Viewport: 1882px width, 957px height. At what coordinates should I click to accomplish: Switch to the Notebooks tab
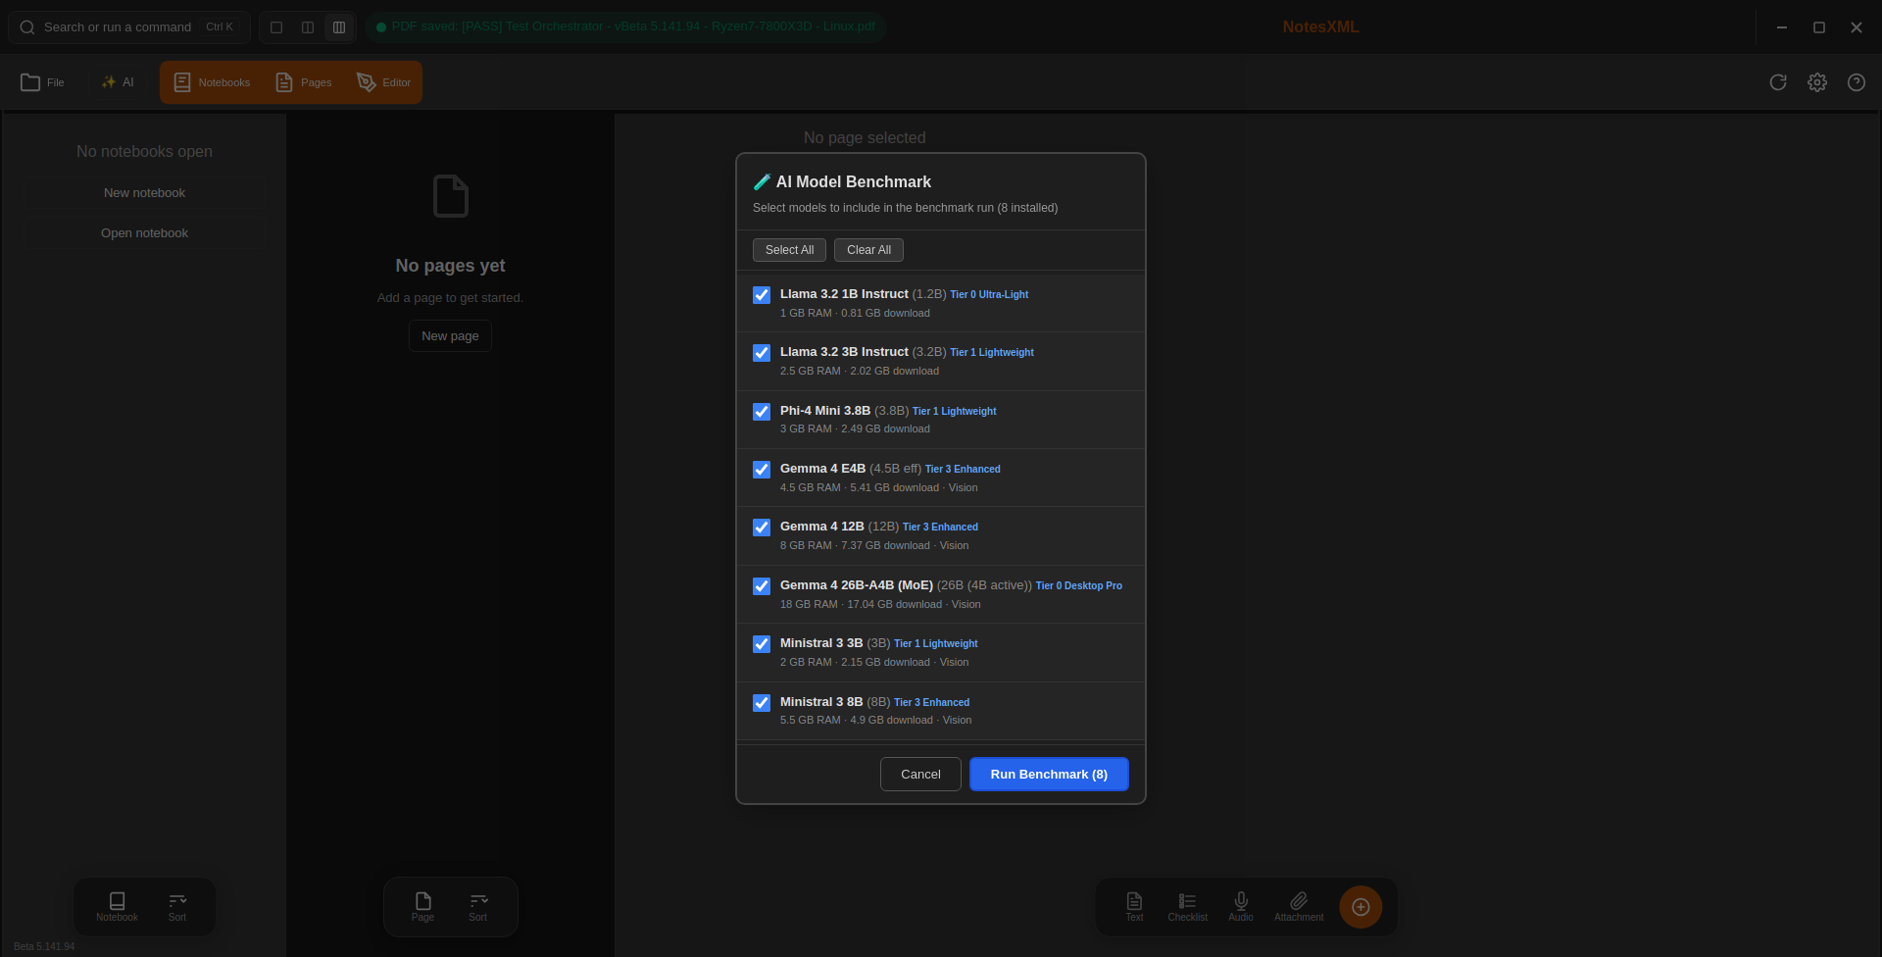pos(212,82)
